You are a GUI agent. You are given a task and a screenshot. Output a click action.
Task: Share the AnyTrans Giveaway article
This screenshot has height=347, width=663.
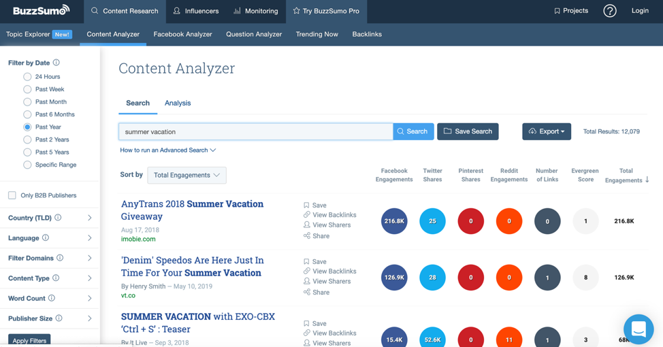click(x=317, y=236)
